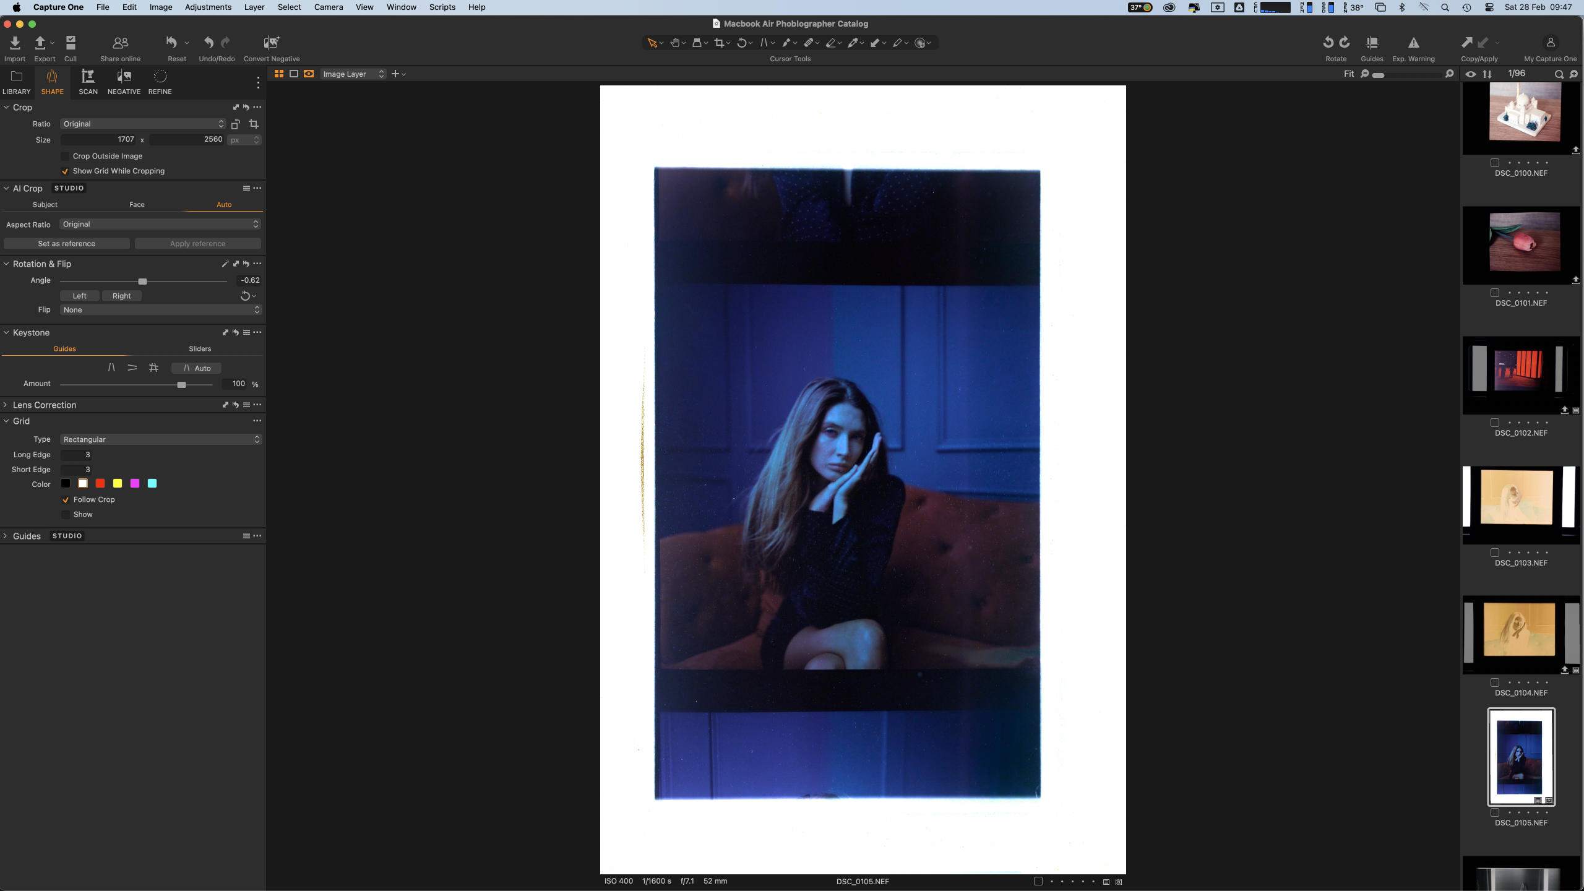
Task: Select the Heal tool in the toolbar
Action: point(809,43)
